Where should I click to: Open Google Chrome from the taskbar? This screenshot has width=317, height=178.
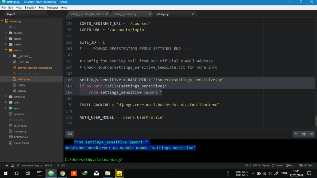62,174
